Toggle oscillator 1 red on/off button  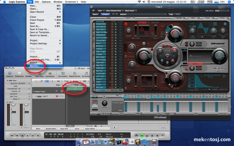126,24
